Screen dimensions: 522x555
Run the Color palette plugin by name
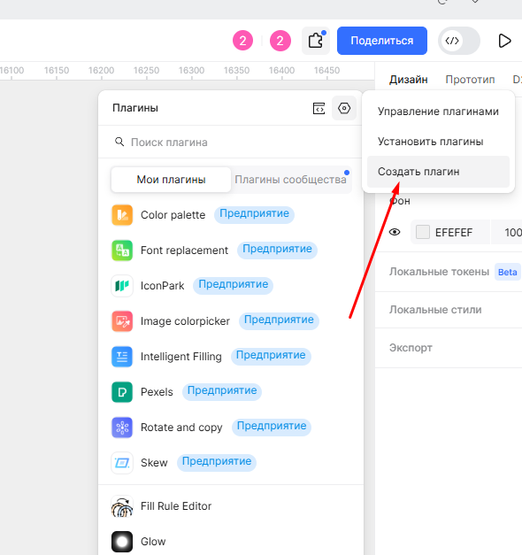(173, 215)
